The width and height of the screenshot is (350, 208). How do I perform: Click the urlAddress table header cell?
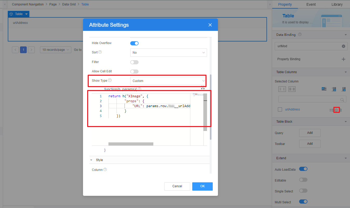[x=137, y=23]
